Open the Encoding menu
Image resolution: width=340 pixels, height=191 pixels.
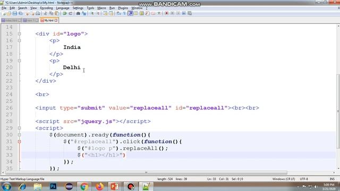(46, 8)
